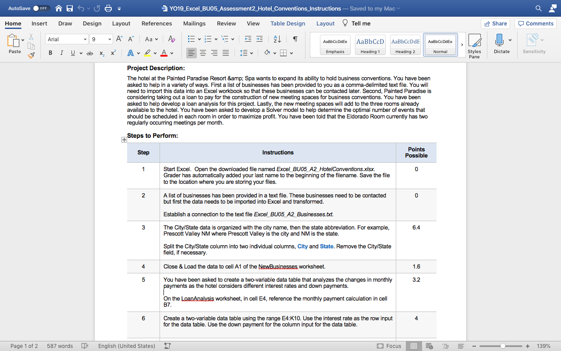Open the Styles Pane

click(x=474, y=45)
